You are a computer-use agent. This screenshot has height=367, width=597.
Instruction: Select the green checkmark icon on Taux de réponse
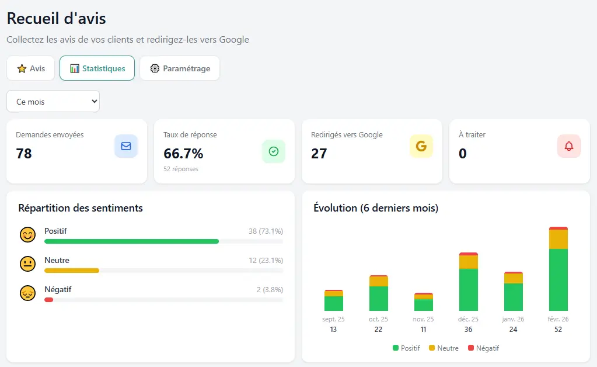click(x=274, y=151)
